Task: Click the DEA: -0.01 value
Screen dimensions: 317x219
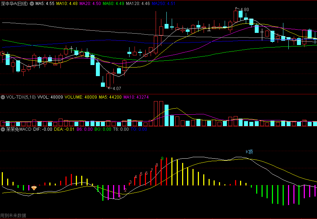Action: tap(64, 129)
